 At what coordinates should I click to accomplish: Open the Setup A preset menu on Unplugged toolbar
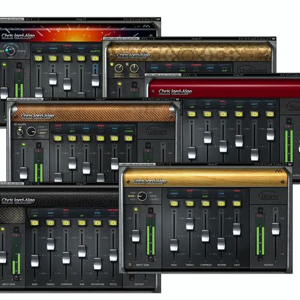pos(196,39)
